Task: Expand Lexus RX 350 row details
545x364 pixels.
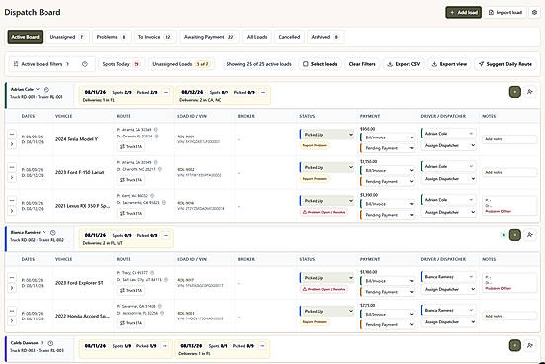Action: pyautogui.click(x=12, y=211)
